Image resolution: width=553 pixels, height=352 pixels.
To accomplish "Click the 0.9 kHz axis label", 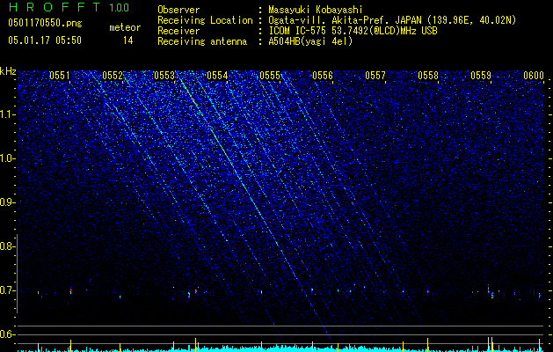I will tap(7, 202).
